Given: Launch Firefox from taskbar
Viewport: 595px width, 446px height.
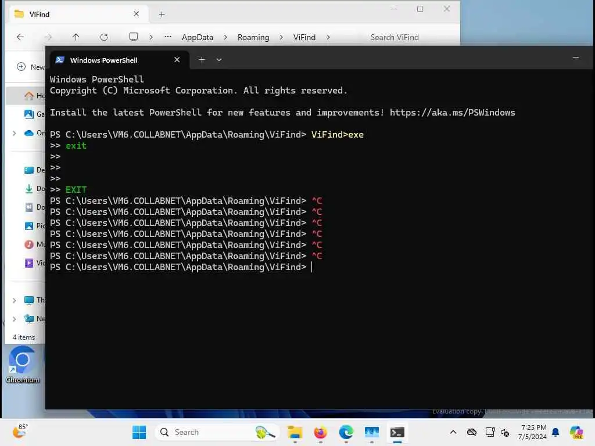Looking at the screenshot, I should tap(321, 432).
